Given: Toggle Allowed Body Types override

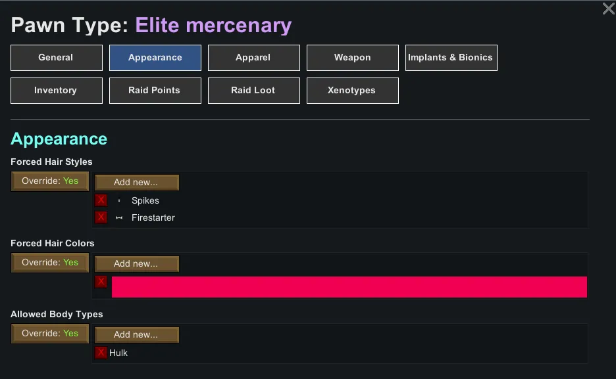Looking at the screenshot, I should 50,334.
